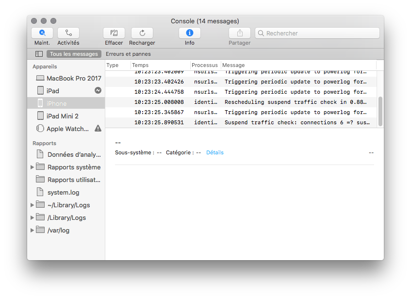Image resolution: width=411 pixels, height=299 pixels.
Task: Click the Partager share icon
Action: pyautogui.click(x=239, y=33)
